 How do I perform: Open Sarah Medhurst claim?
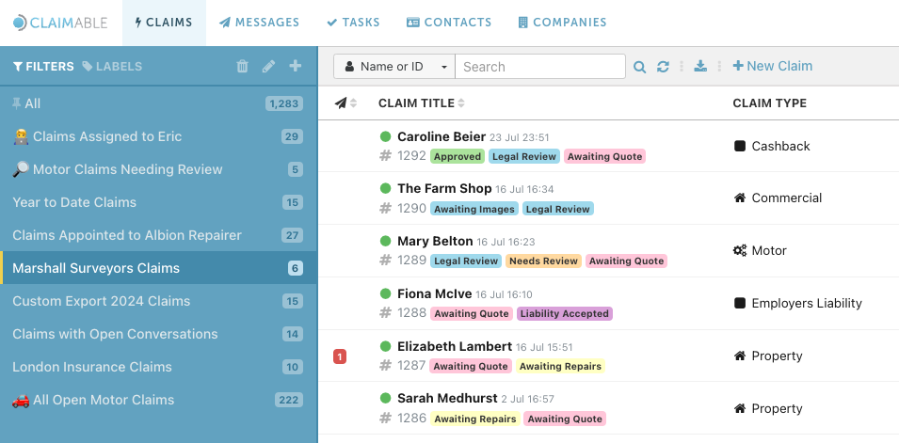pyautogui.click(x=447, y=398)
